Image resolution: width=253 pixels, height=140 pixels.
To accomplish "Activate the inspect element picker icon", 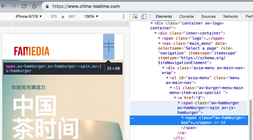I will pos(135,16).
